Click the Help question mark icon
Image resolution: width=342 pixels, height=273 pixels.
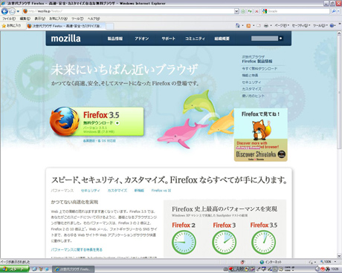[x=332, y=25]
